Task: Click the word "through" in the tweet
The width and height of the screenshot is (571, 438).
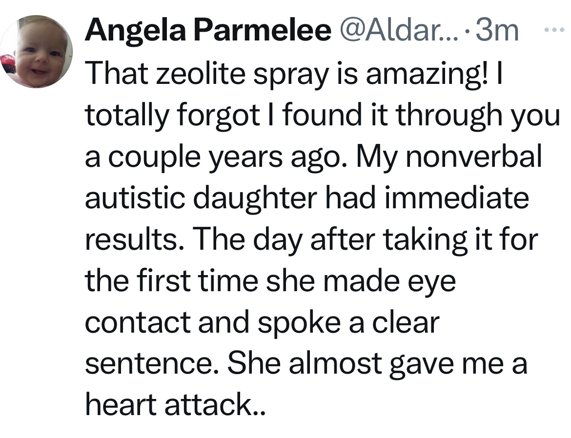Action: [443, 115]
